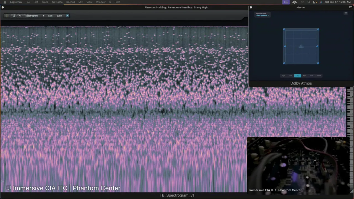
Task: Click the Universal Audio diamond menu bar icon
Action: click(x=295, y=2)
